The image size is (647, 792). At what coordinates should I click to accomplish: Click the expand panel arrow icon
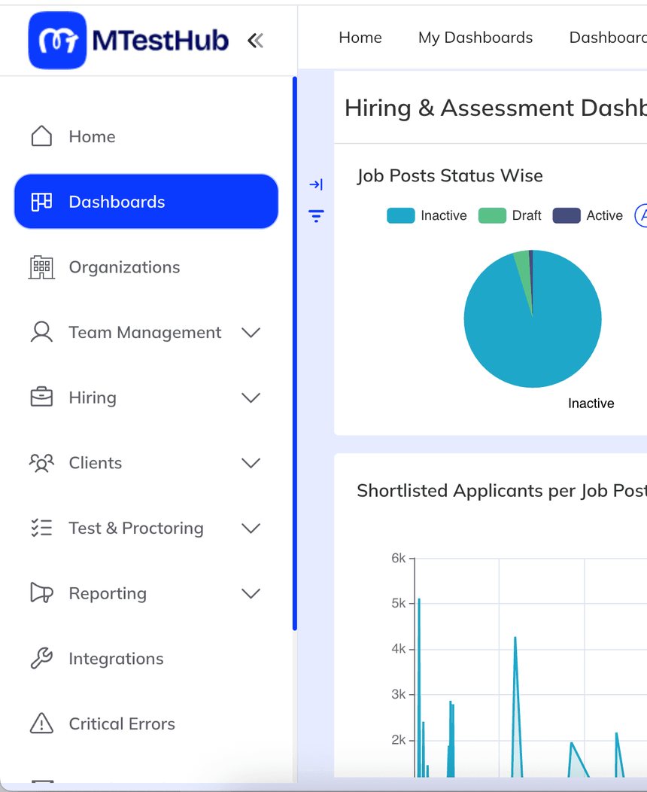(316, 184)
